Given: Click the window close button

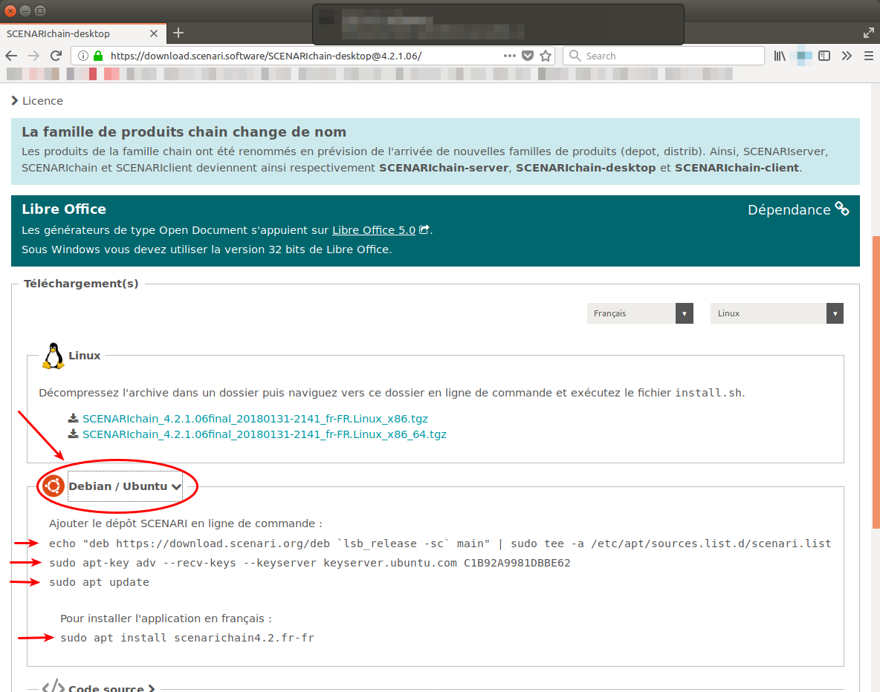Looking at the screenshot, I should point(10,10).
